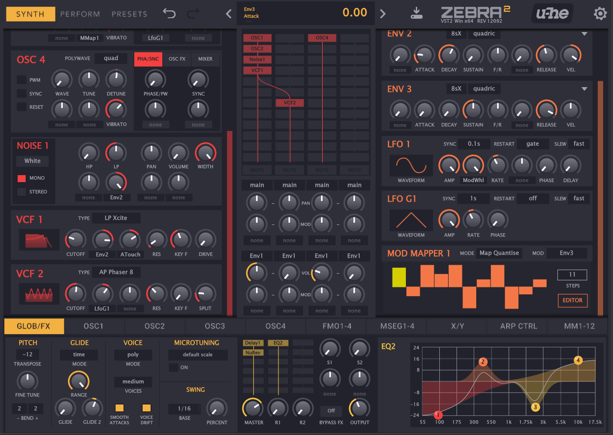This screenshot has width=613, height=435.
Task: Click the undo arrow icon
Action: pos(169,14)
